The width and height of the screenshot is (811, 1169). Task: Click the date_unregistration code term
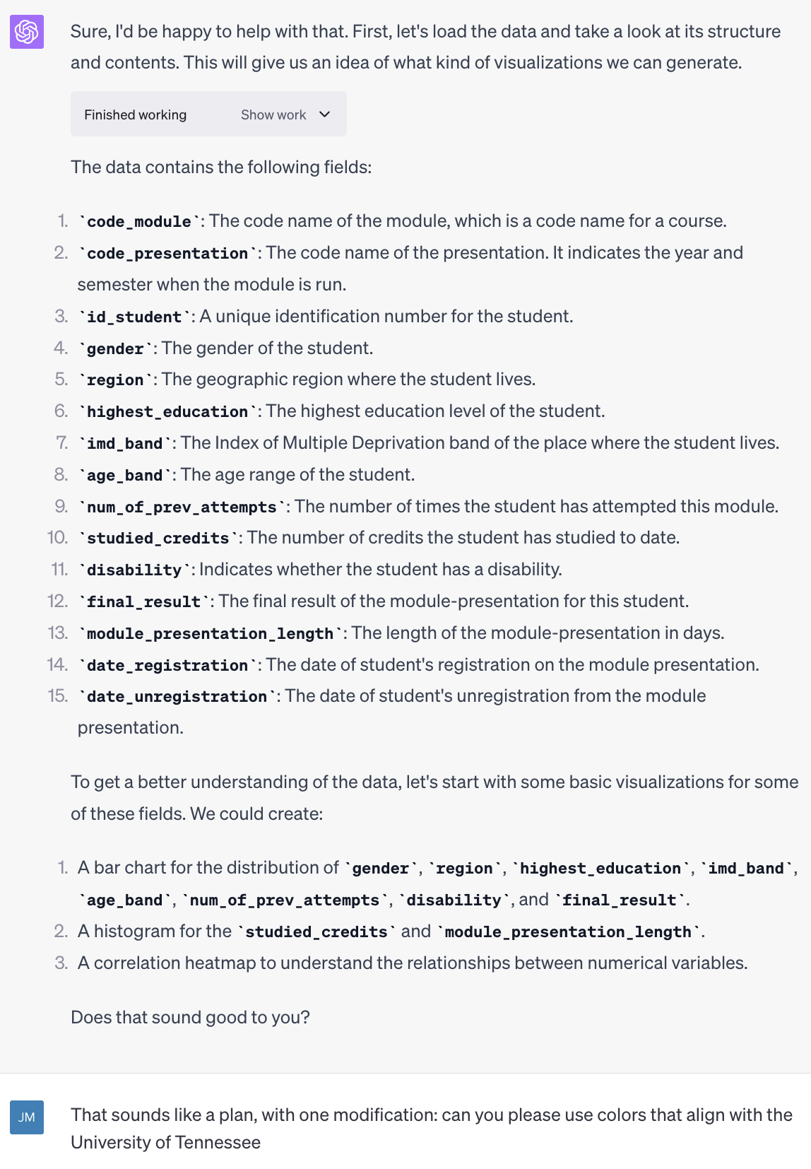click(177, 696)
